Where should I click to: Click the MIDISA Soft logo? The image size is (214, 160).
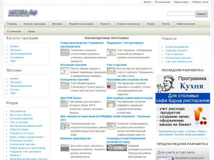pyautogui.click(x=23, y=13)
